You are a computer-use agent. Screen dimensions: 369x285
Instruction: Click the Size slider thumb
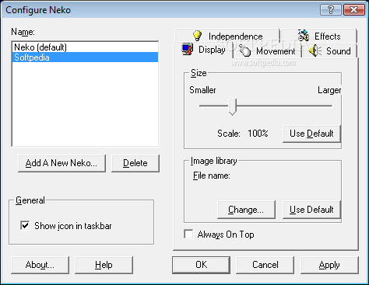tap(233, 106)
